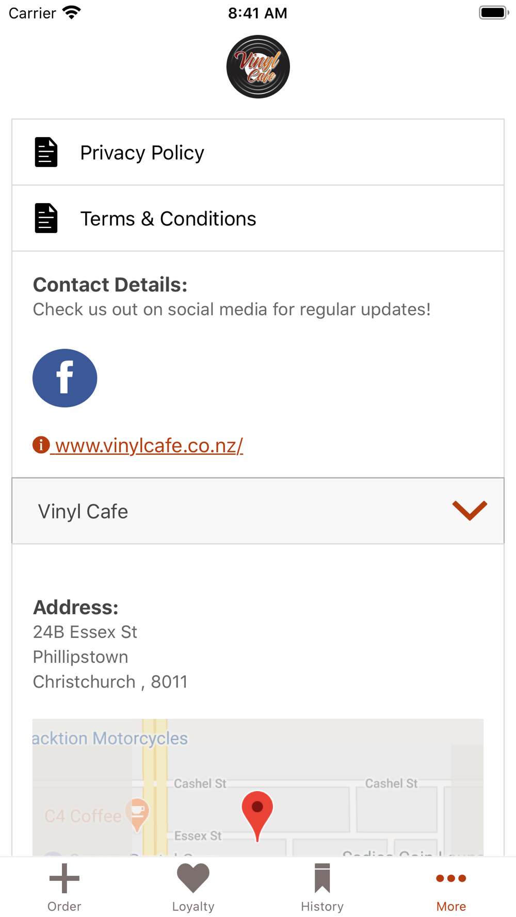Open the Terms & Conditions row
516x917 pixels.
click(258, 218)
